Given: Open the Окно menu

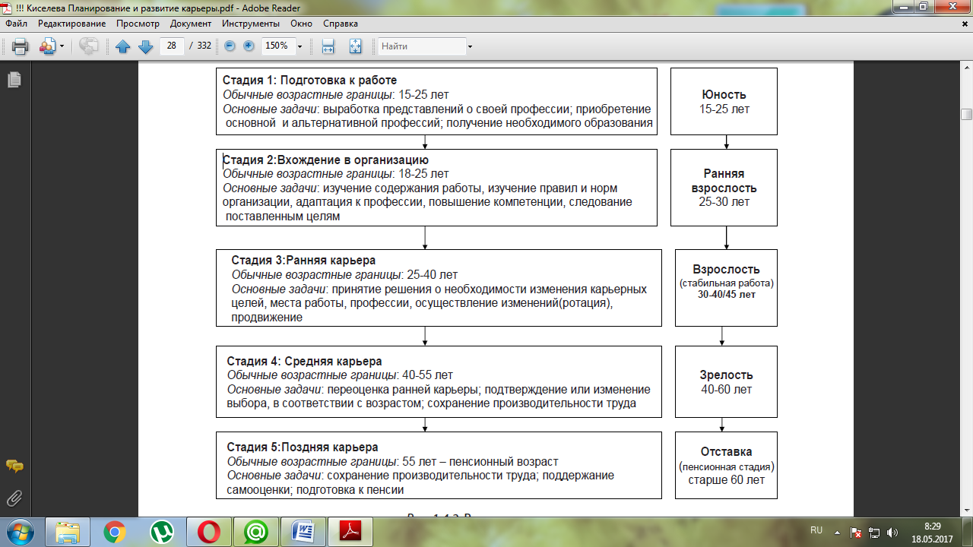Looking at the screenshot, I should click(x=301, y=24).
